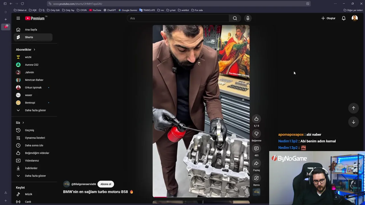This screenshot has width=365, height=205.
Task: Open İndirilenler downloads
Action: [33, 168]
